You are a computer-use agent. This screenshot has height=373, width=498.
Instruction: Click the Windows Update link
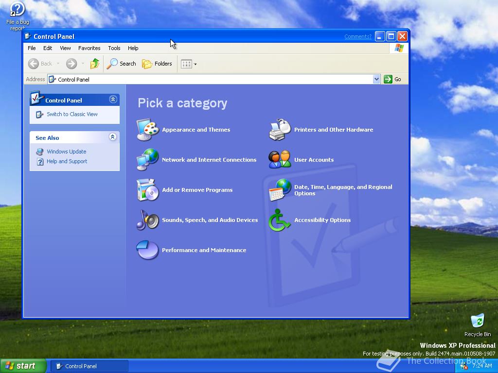coord(66,152)
